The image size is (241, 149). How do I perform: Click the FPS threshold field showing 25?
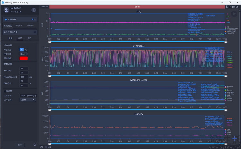(x=24, y=73)
